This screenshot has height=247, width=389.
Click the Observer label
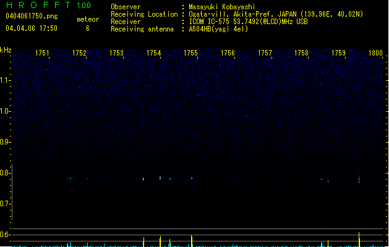(x=126, y=7)
